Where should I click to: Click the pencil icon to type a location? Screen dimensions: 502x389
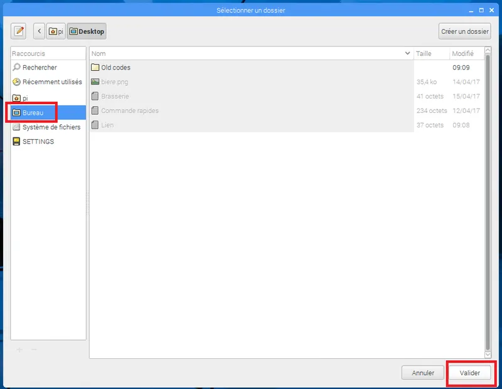click(x=19, y=31)
